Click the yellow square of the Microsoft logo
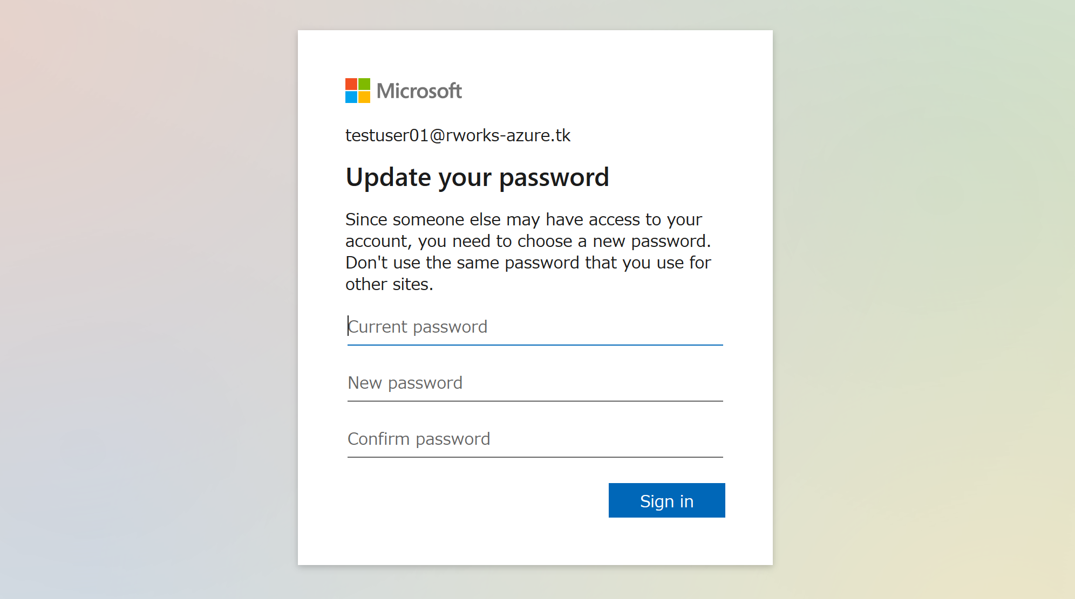 [x=364, y=97]
